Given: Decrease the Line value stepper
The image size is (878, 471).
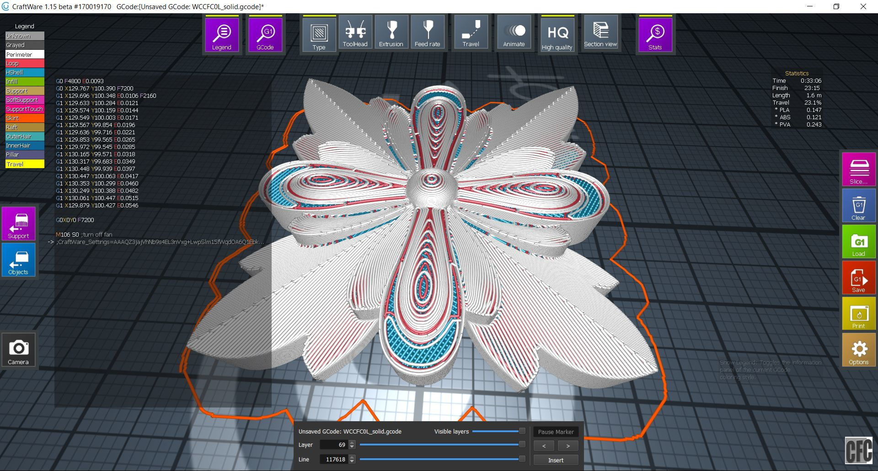Looking at the screenshot, I should click(352, 461).
